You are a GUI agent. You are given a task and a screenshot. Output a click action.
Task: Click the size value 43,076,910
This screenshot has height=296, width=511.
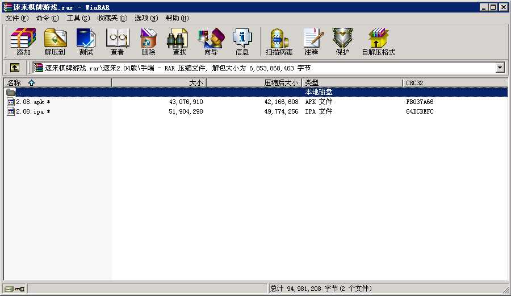click(x=186, y=102)
